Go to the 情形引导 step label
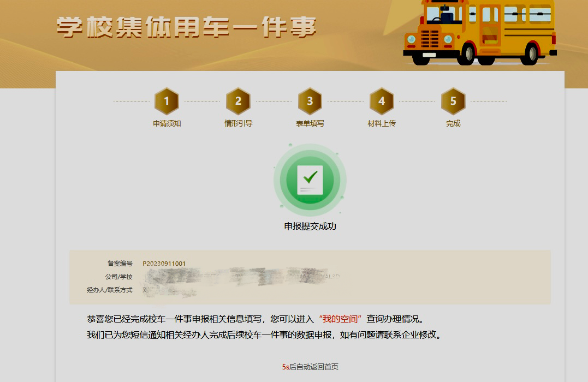Image resolution: width=588 pixels, height=382 pixels. click(238, 123)
